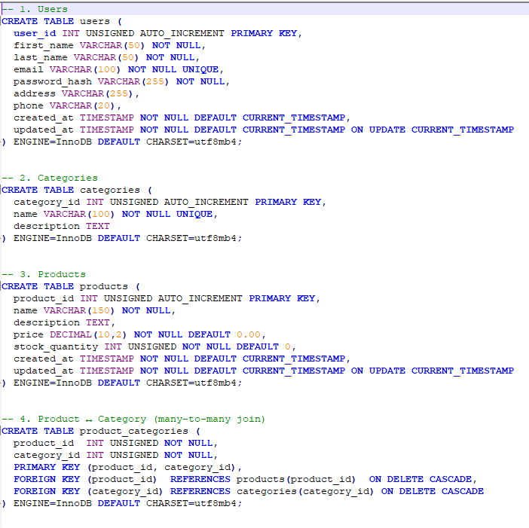Click "VARCHAR(150)" type in products table
This screenshot has width=529, height=528.
tap(79, 310)
